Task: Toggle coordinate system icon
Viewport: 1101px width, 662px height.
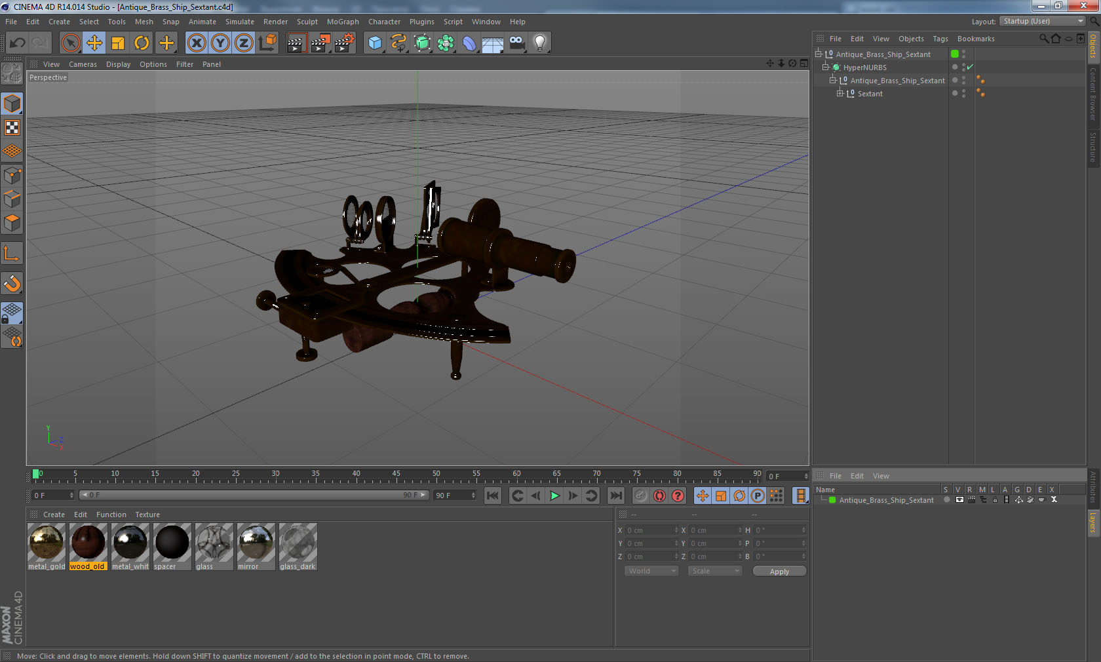Action: (x=267, y=43)
